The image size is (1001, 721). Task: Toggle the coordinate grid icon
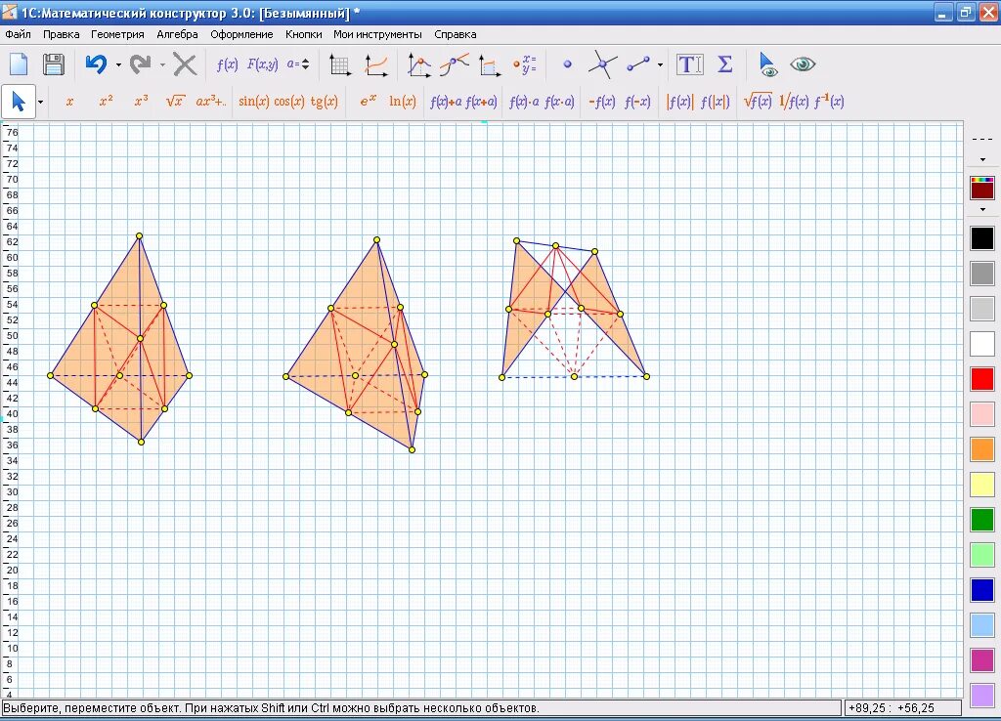(340, 65)
